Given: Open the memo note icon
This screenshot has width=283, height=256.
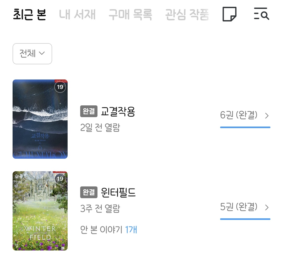Looking at the screenshot, I should tap(229, 14).
